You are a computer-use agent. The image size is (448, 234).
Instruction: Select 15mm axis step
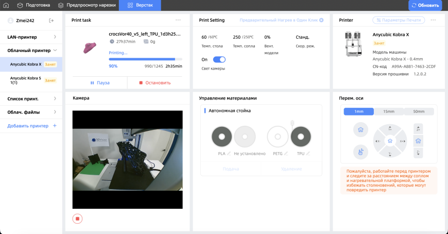(x=389, y=111)
